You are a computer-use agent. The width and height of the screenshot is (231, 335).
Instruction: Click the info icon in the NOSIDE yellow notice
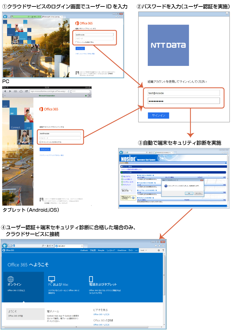coord(133,198)
